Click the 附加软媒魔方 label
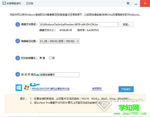 click(29, 58)
